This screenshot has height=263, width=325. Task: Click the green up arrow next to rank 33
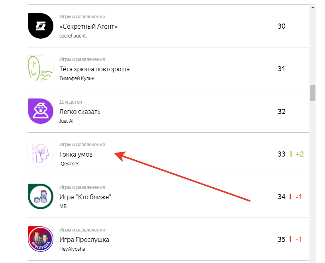coord(291,154)
